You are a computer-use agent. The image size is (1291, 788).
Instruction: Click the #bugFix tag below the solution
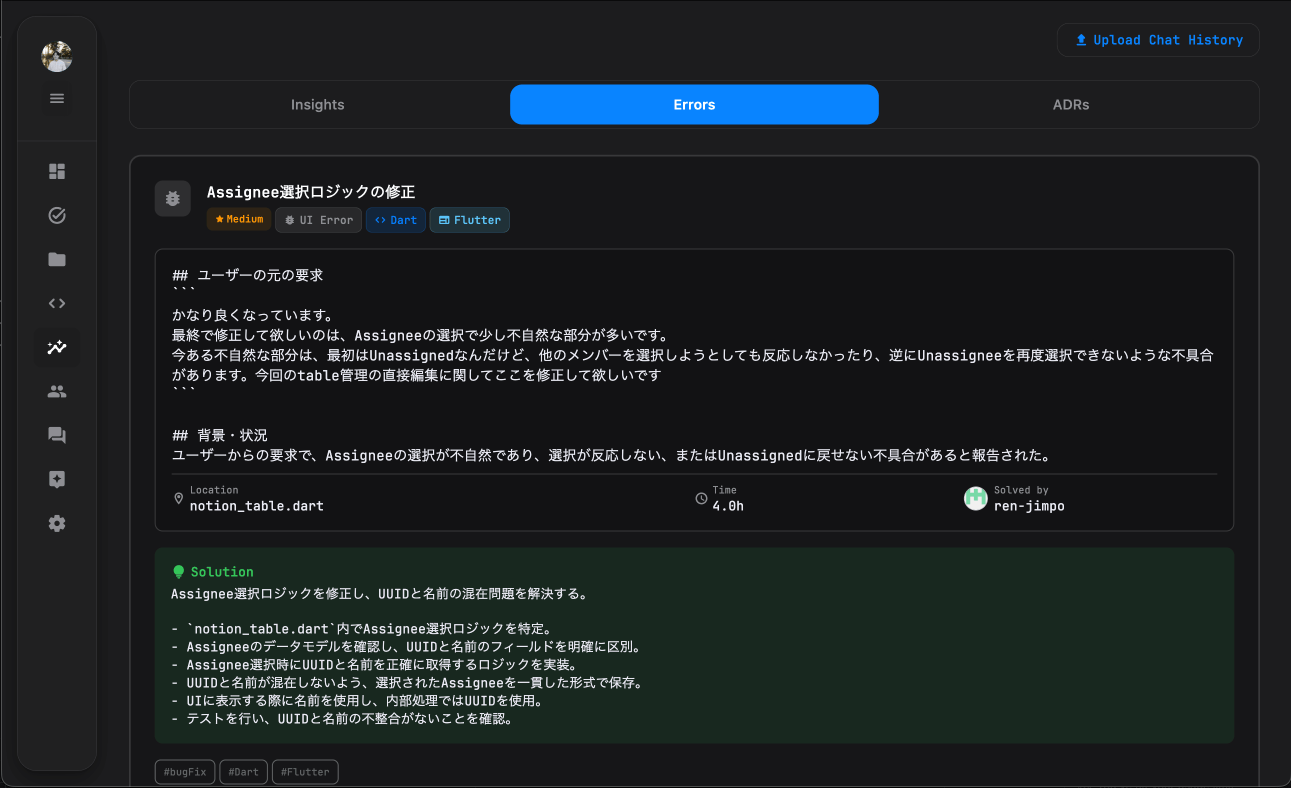coord(184,771)
